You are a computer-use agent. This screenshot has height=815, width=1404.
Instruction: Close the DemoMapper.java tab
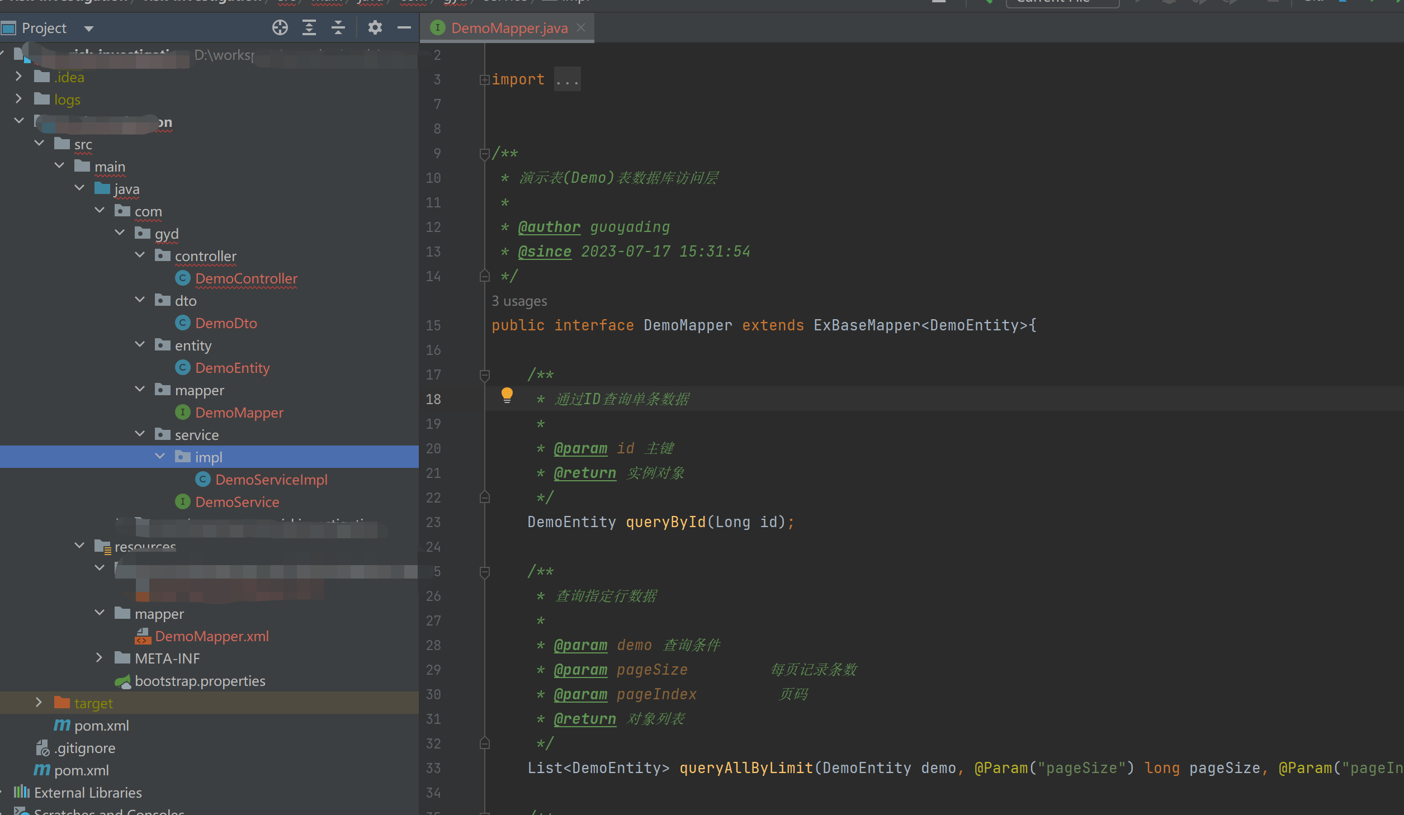point(581,27)
